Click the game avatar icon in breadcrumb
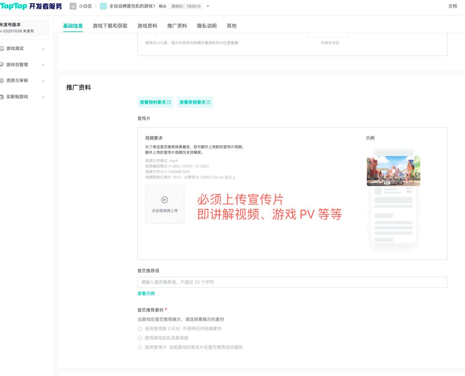 (103, 6)
